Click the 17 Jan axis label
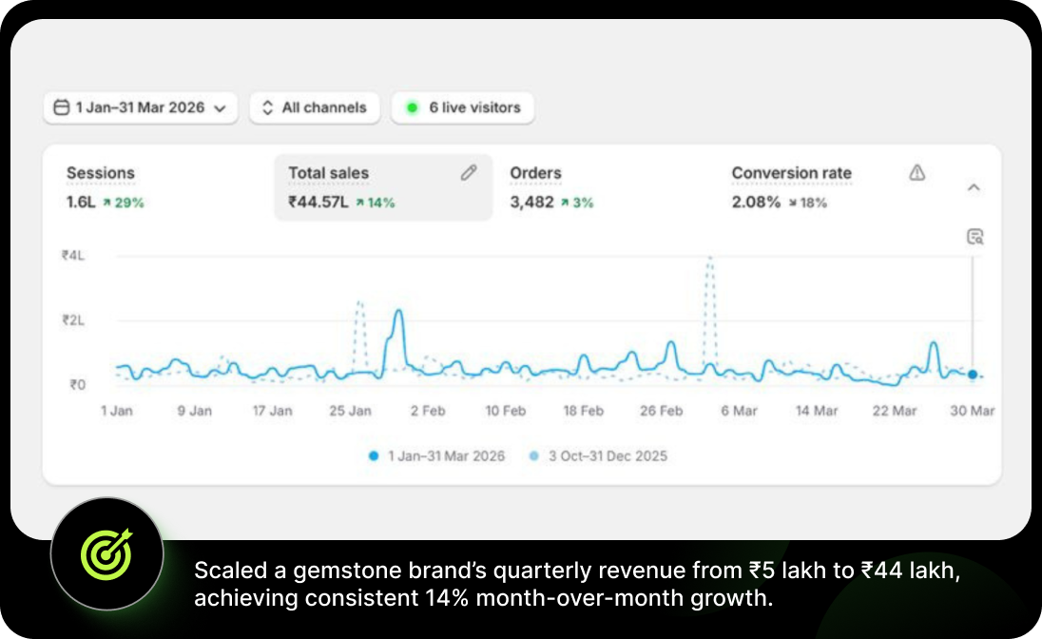Screen dimensions: 1042x639 (x=273, y=411)
